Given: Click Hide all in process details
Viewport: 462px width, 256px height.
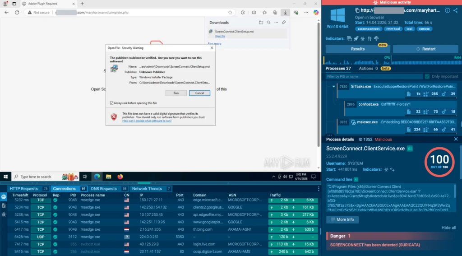Looking at the screenshot, I should tap(449, 228).
